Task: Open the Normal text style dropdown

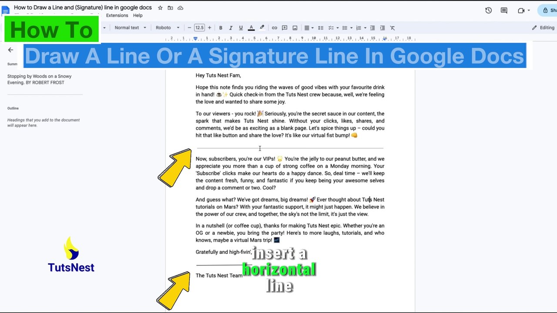Action: 130,28
